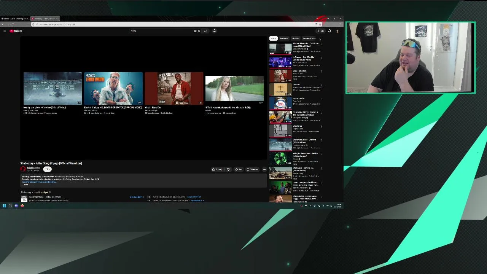Image resolution: width=487 pixels, height=274 pixels.
Task: Show more chips with the right arrow
Action: click(x=320, y=39)
